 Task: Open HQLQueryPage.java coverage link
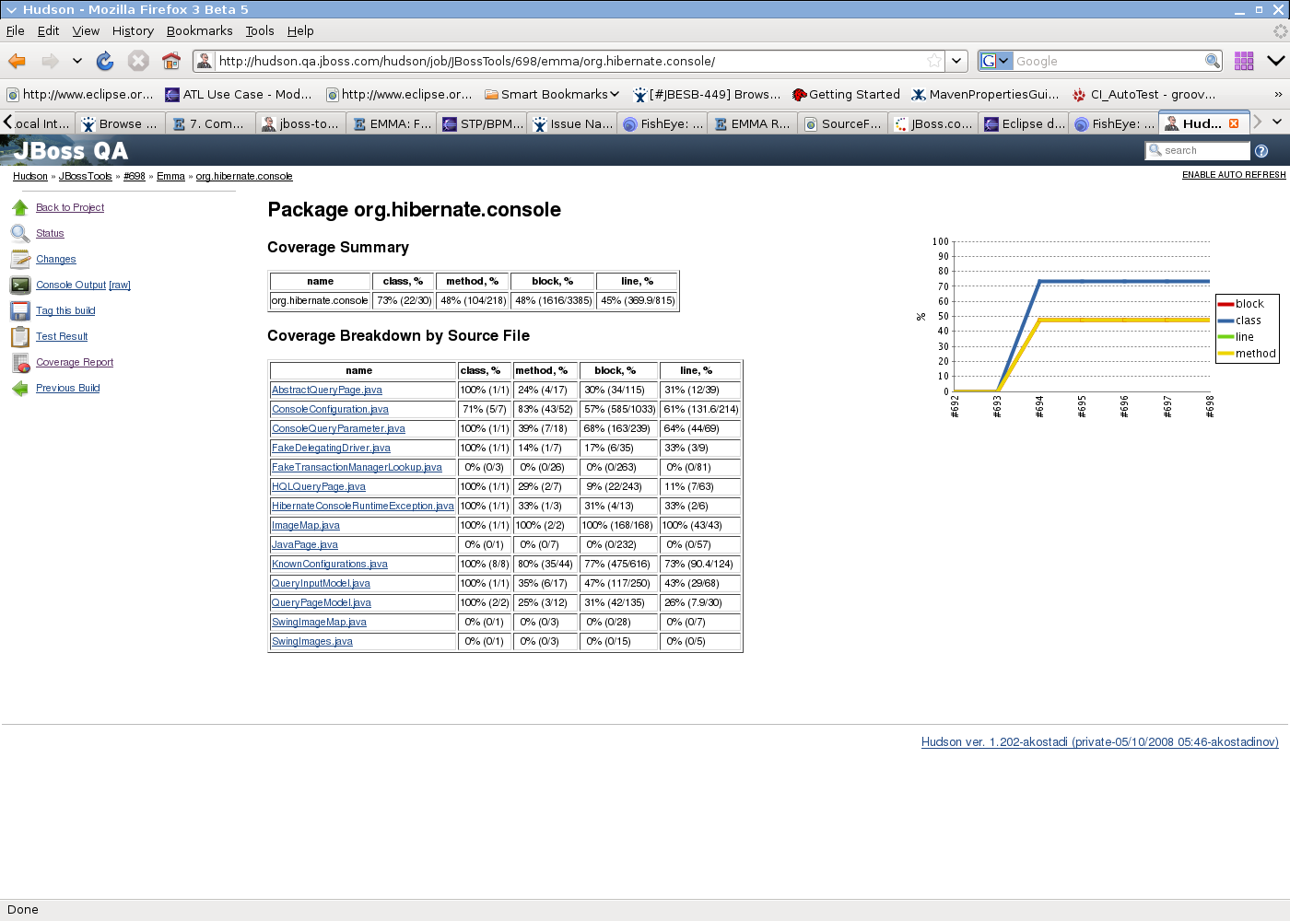pyautogui.click(x=319, y=486)
